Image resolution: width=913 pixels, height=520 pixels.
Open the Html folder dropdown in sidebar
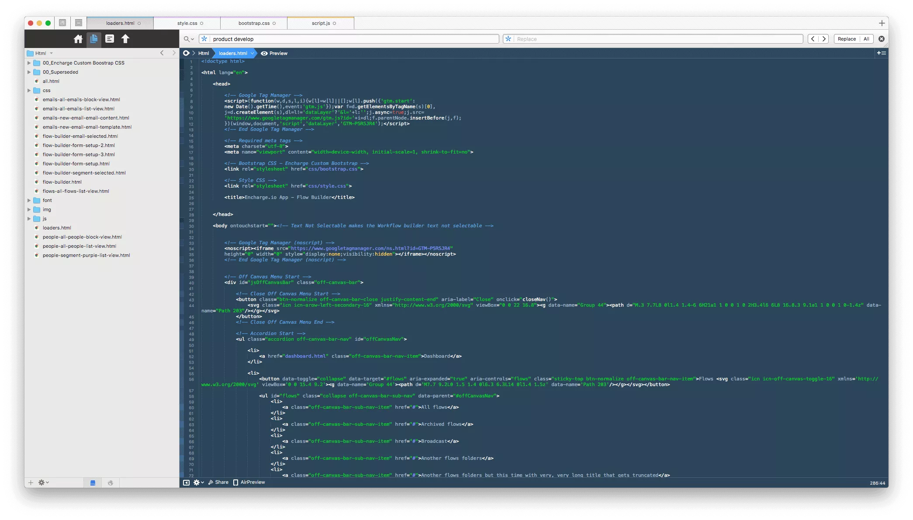click(x=51, y=53)
